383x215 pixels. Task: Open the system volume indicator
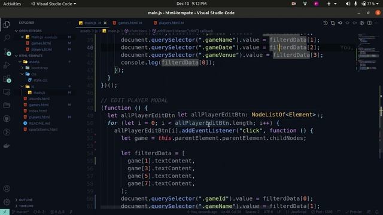pos(348,4)
